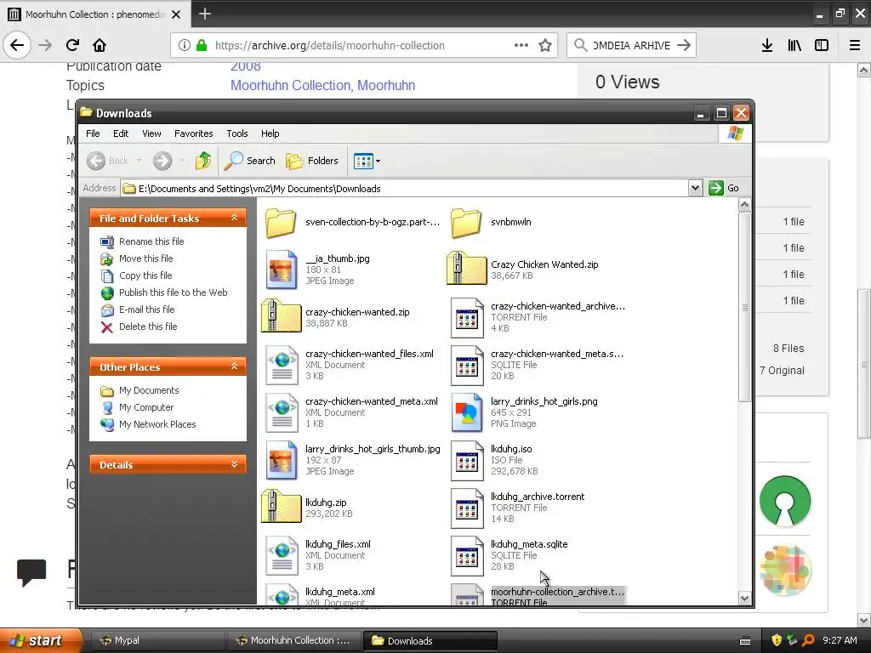Select svnbmwln folder icon

tap(466, 222)
